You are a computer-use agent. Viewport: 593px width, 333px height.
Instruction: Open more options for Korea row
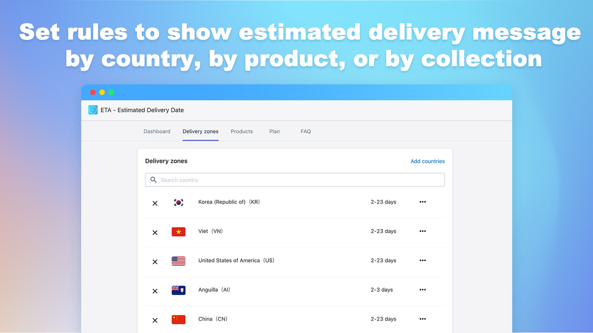tap(422, 202)
